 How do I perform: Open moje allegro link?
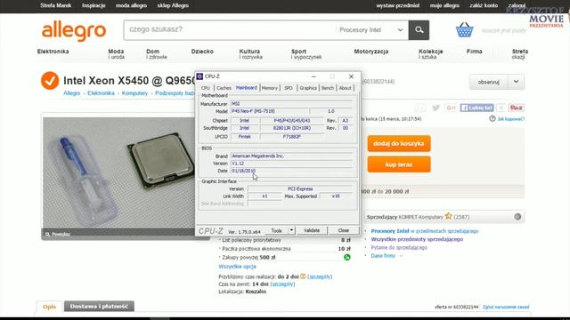pyautogui.click(x=444, y=5)
